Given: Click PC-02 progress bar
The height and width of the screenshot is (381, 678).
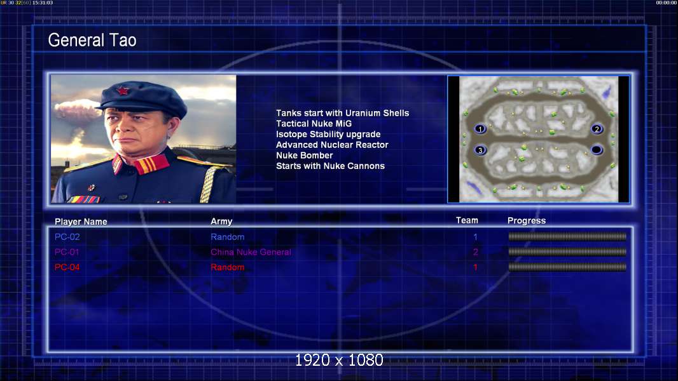Looking at the screenshot, I should [x=567, y=236].
